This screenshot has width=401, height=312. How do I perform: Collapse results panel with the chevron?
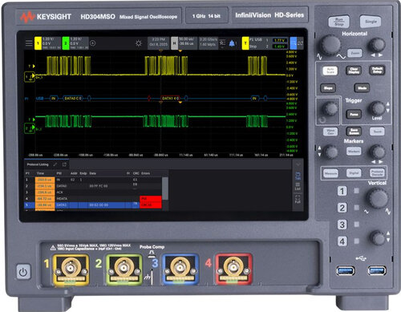[x=298, y=164]
